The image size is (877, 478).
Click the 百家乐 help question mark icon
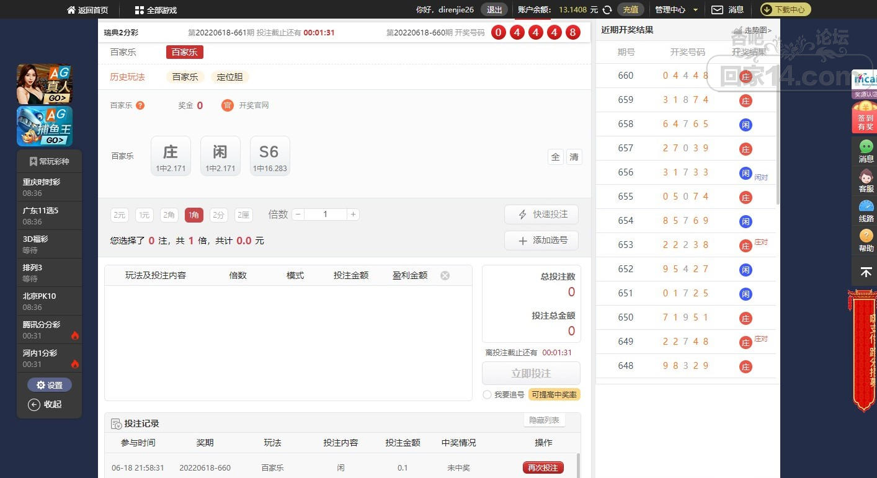pyautogui.click(x=140, y=105)
